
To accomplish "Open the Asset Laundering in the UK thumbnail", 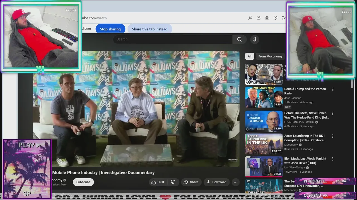I will 264,144.
